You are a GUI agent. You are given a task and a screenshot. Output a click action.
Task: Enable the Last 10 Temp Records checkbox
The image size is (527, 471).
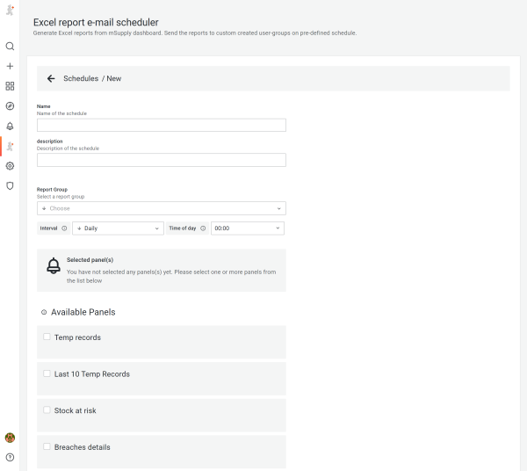tap(47, 373)
